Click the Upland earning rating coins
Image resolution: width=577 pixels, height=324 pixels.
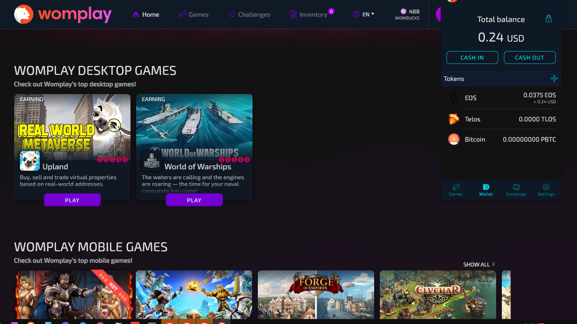tap(112, 160)
